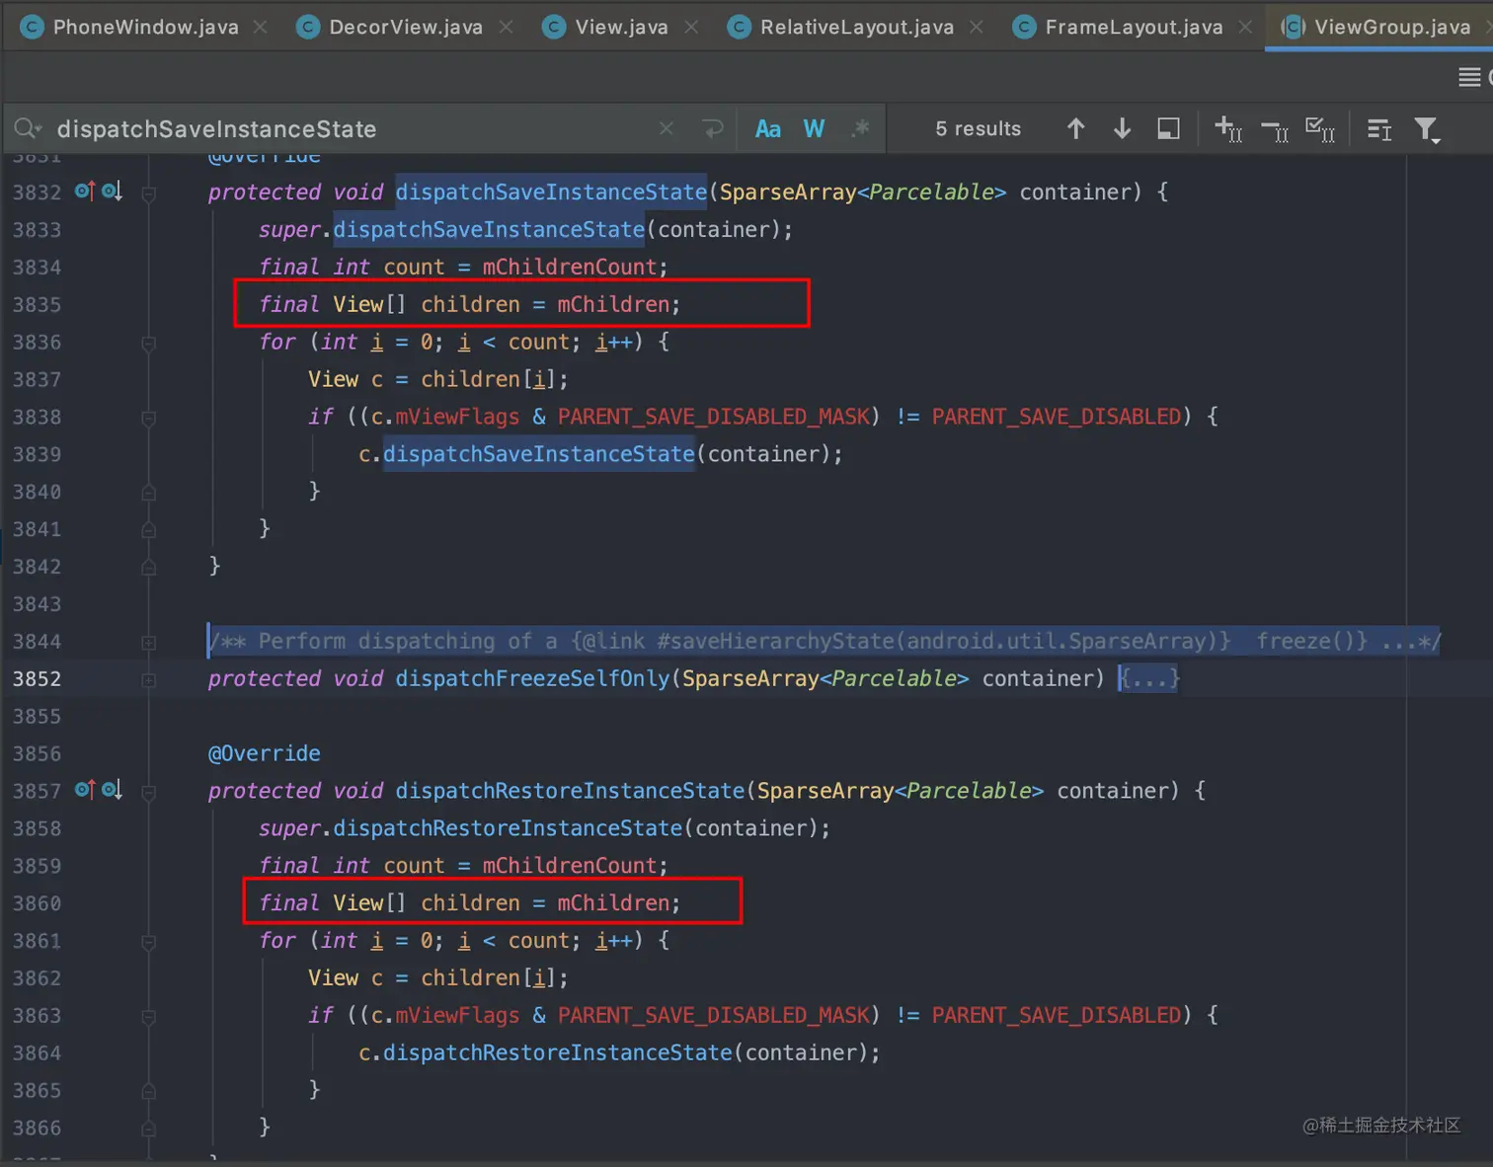This screenshot has width=1493, height=1167.
Task: Open results in Find tool window
Action: click(x=1168, y=128)
